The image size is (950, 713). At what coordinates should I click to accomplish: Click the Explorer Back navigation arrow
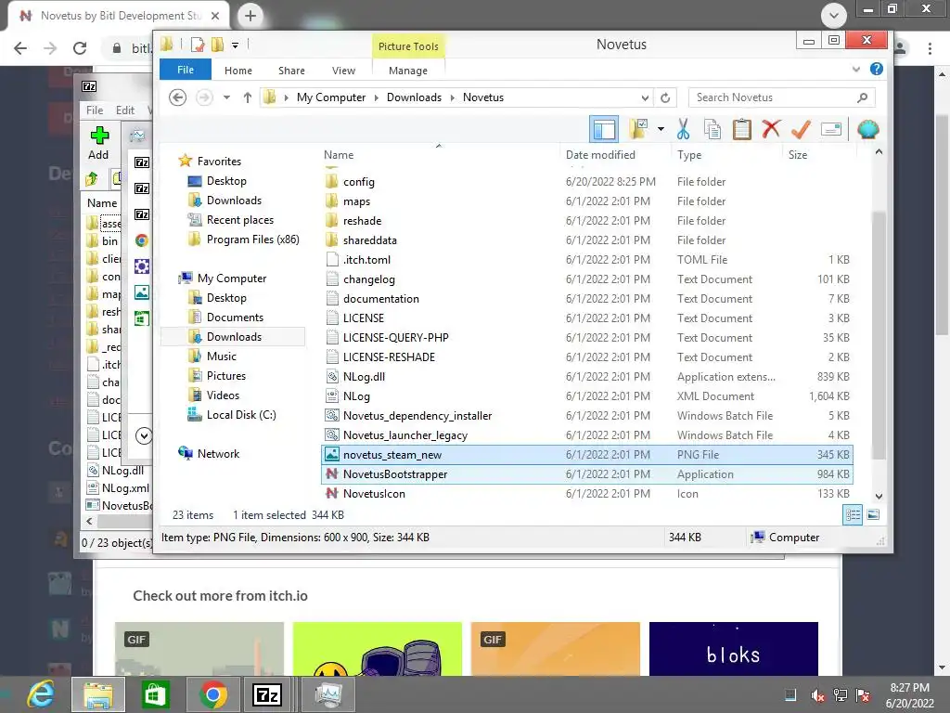pos(177,97)
